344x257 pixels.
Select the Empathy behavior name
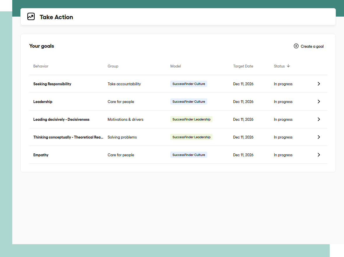(x=41, y=155)
